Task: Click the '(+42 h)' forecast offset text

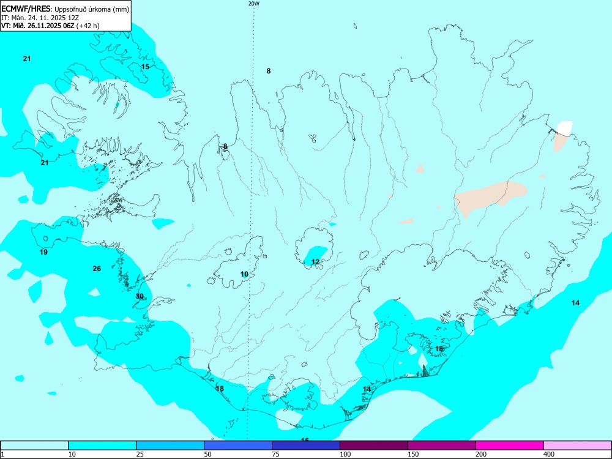Action: coord(88,26)
